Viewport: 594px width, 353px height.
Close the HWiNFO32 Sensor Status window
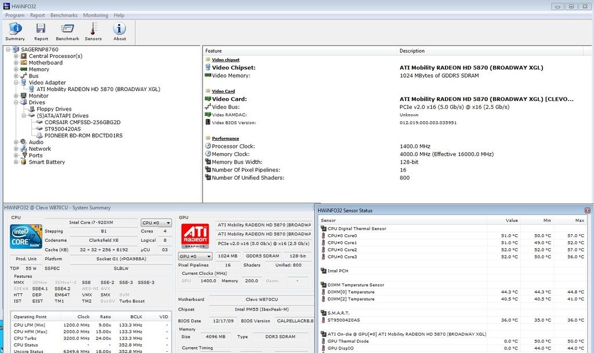click(588, 210)
